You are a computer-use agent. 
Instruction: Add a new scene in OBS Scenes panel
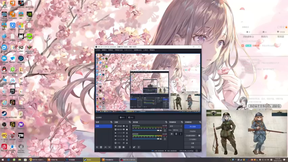97,147
